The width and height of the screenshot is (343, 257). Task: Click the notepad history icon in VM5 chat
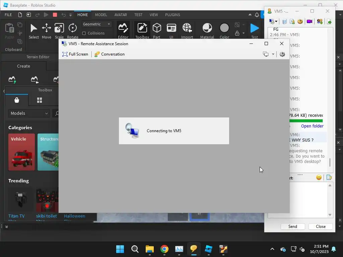coord(285,21)
